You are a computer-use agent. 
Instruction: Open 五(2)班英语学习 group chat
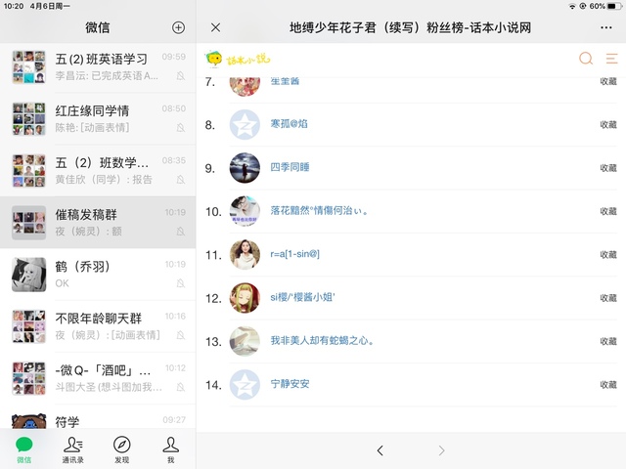point(98,67)
